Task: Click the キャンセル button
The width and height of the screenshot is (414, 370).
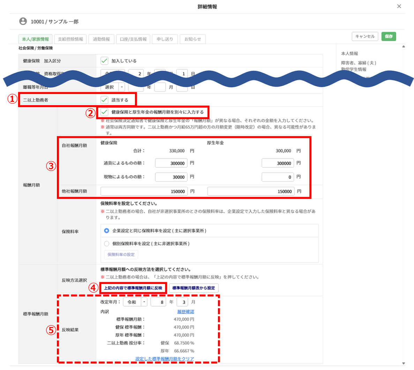Action: point(365,36)
